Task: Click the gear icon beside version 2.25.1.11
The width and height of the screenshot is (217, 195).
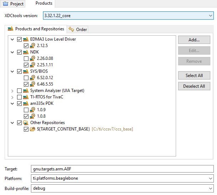Action: (x=32, y=65)
